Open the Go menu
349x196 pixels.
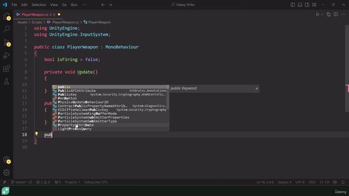pyautogui.click(x=64, y=5)
